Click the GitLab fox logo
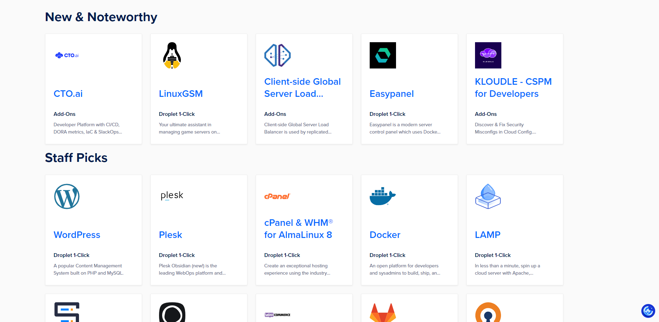 tap(383, 313)
